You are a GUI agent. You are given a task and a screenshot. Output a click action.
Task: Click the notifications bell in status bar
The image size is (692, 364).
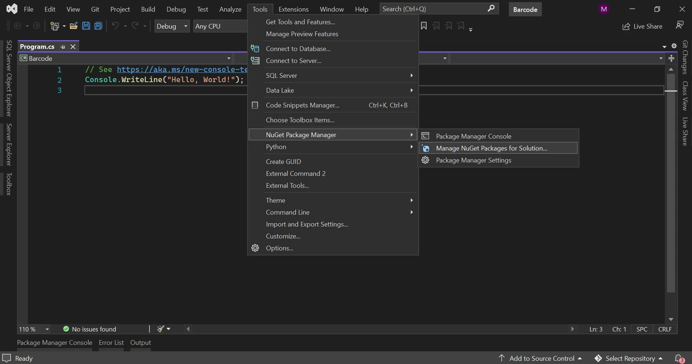point(679,358)
